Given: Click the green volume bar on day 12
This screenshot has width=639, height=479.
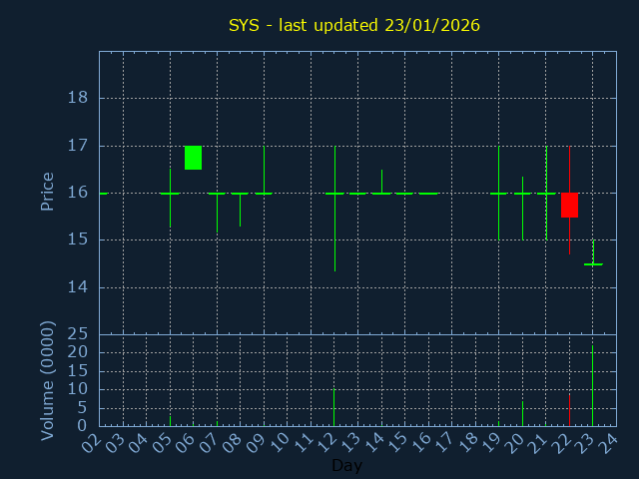Looking at the screenshot, I should pos(333,407).
